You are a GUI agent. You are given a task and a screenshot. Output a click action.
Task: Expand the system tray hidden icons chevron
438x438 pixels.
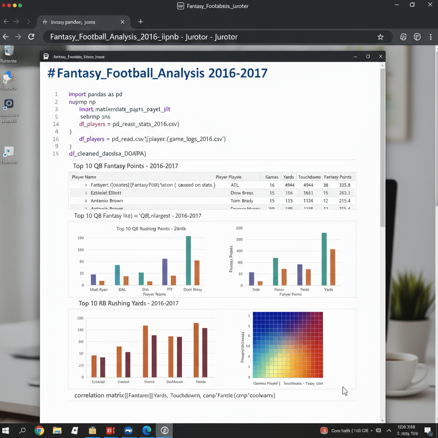(389, 430)
